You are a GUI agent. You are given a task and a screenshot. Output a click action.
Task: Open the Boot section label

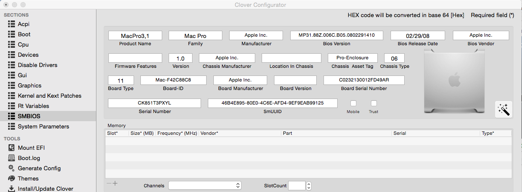24,34
